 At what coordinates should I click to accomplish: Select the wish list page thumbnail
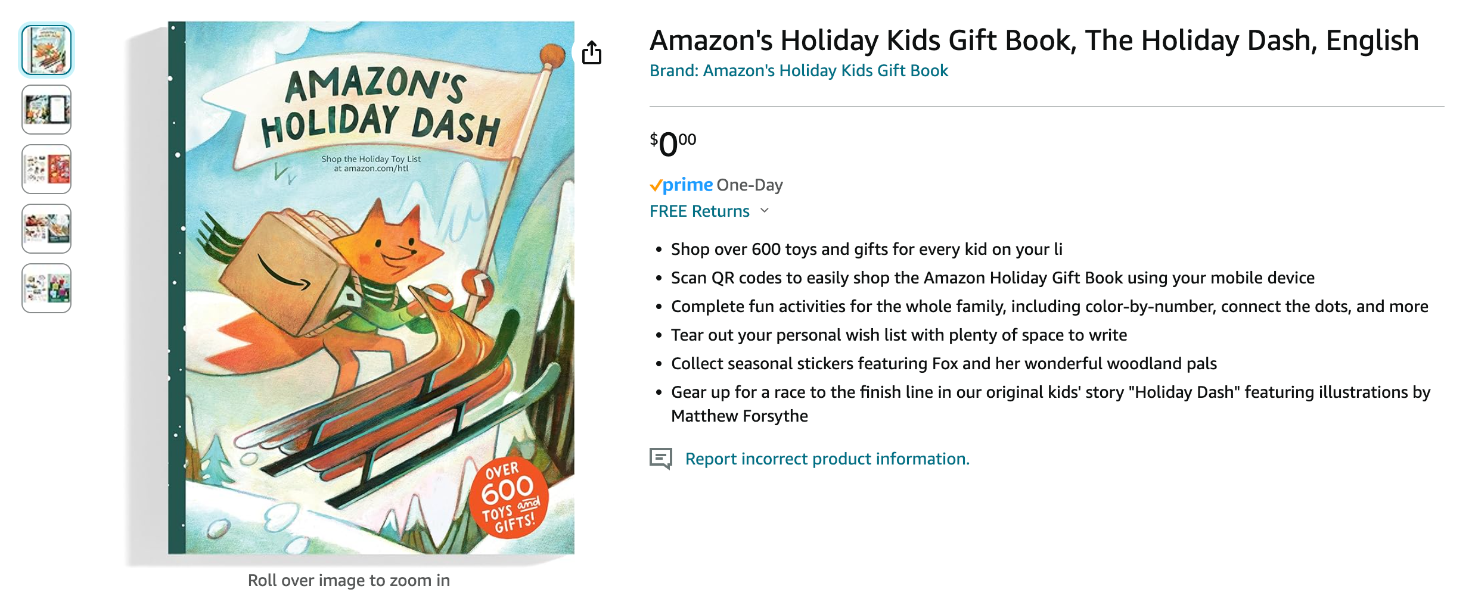tap(46, 110)
